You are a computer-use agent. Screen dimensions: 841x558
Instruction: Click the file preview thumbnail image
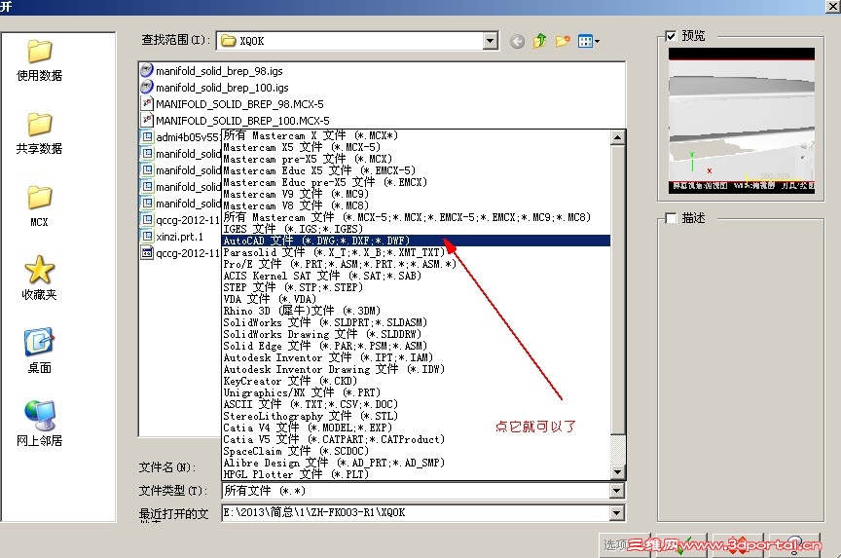pos(742,120)
